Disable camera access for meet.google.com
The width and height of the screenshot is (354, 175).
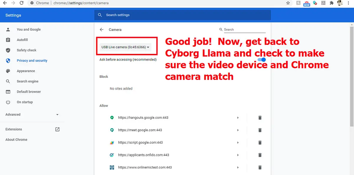point(260,130)
